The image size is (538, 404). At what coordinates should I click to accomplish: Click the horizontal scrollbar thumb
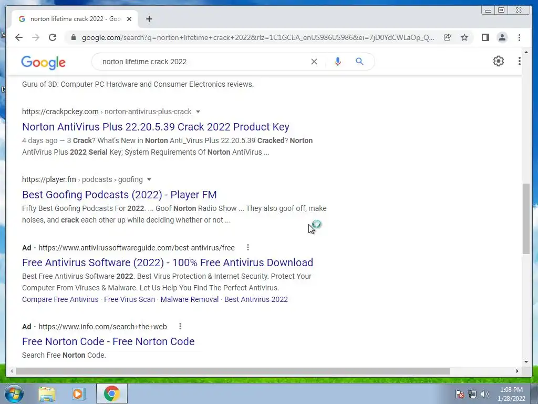233,371
